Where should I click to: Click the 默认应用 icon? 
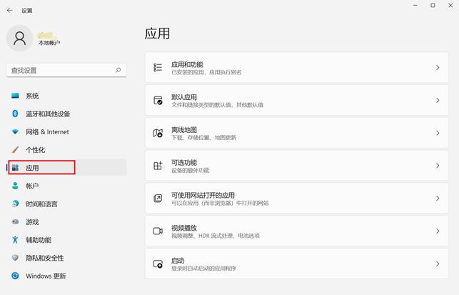(158, 101)
